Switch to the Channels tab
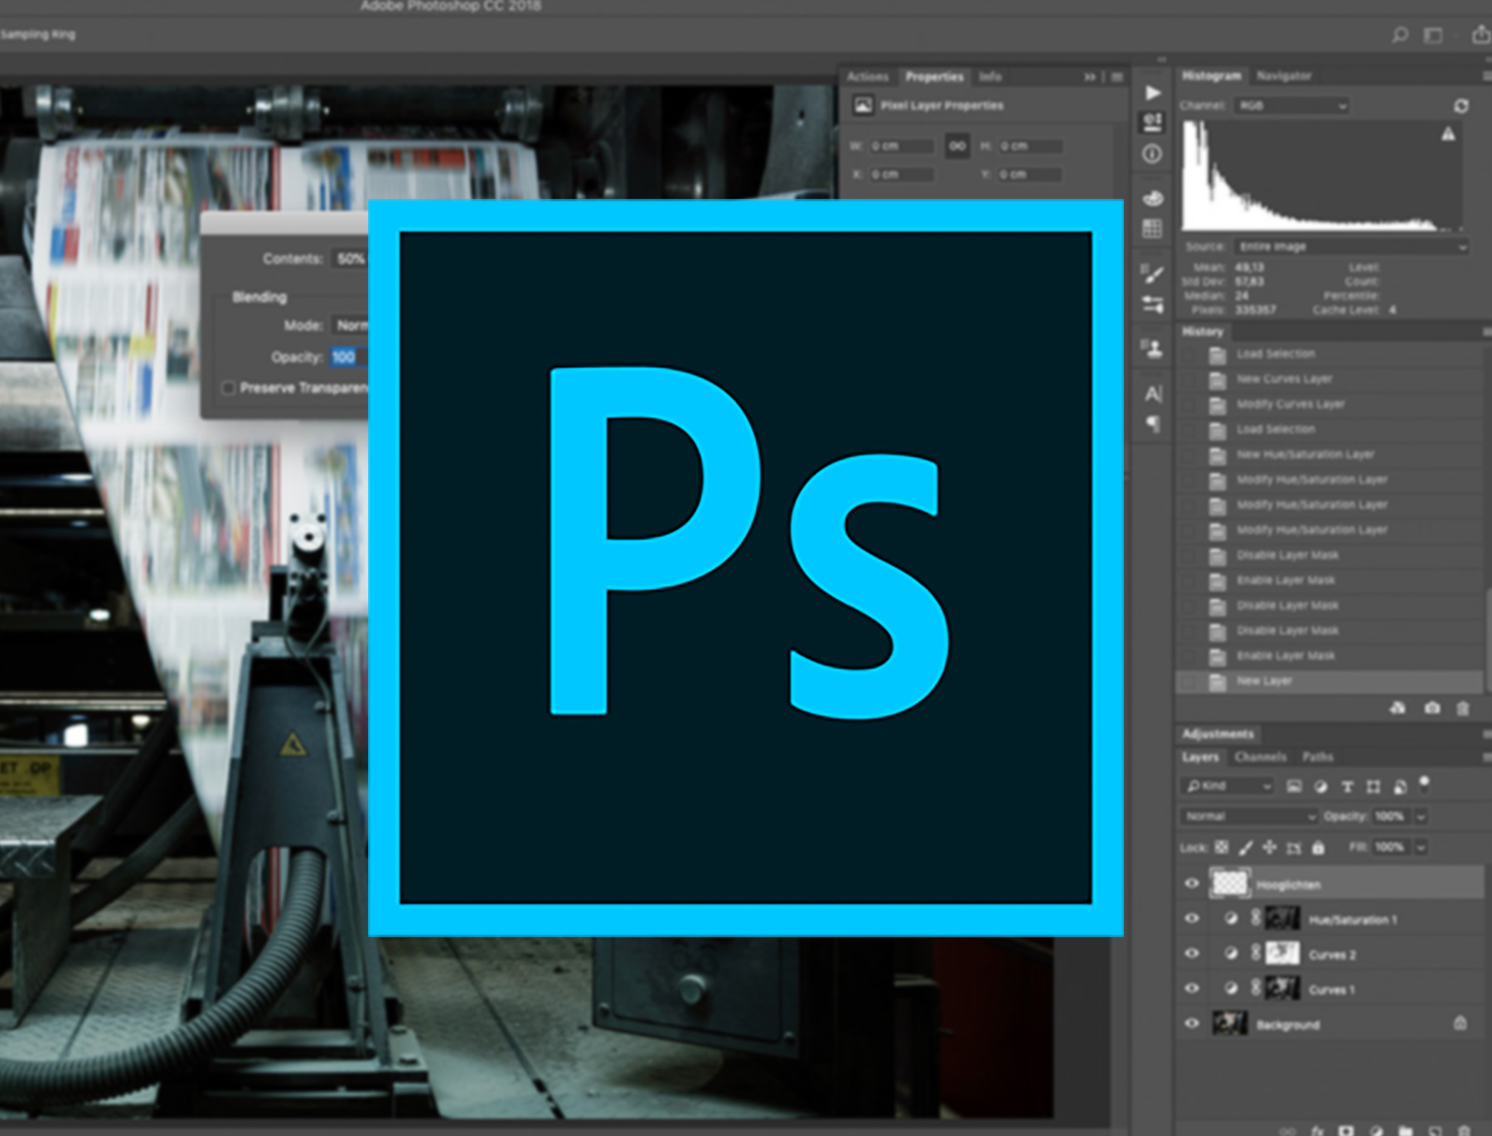1492x1136 pixels. 1261,757
